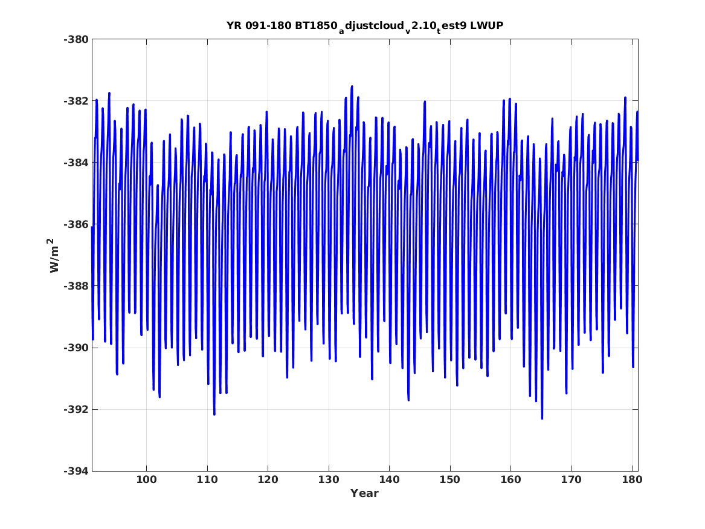Click the x-axis tick label 180
Screen dimensions: 705x529
[x=632, y=479]
